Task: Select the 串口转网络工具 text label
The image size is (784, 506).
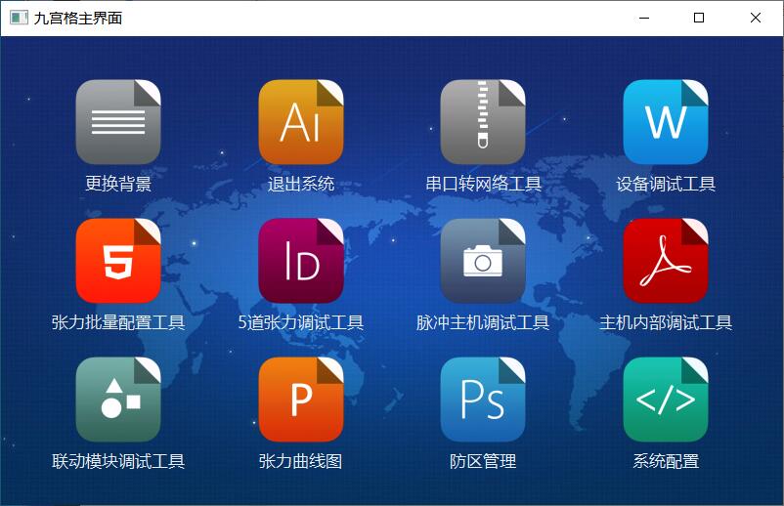Action: (x=483, y=184)
